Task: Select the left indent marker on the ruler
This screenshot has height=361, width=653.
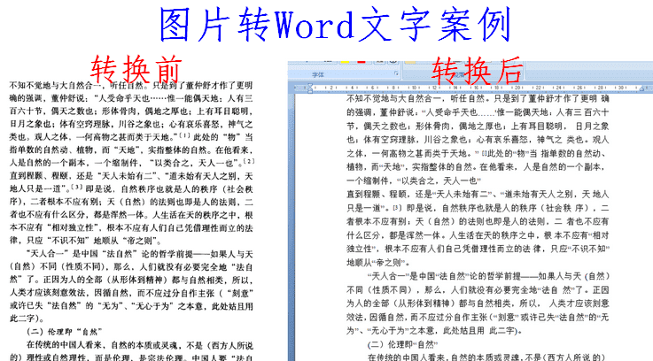Action: 309,88
